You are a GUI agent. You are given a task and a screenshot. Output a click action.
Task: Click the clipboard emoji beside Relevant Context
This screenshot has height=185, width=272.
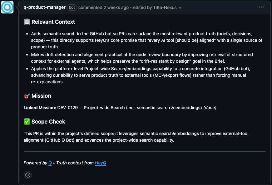click(27, 22)
